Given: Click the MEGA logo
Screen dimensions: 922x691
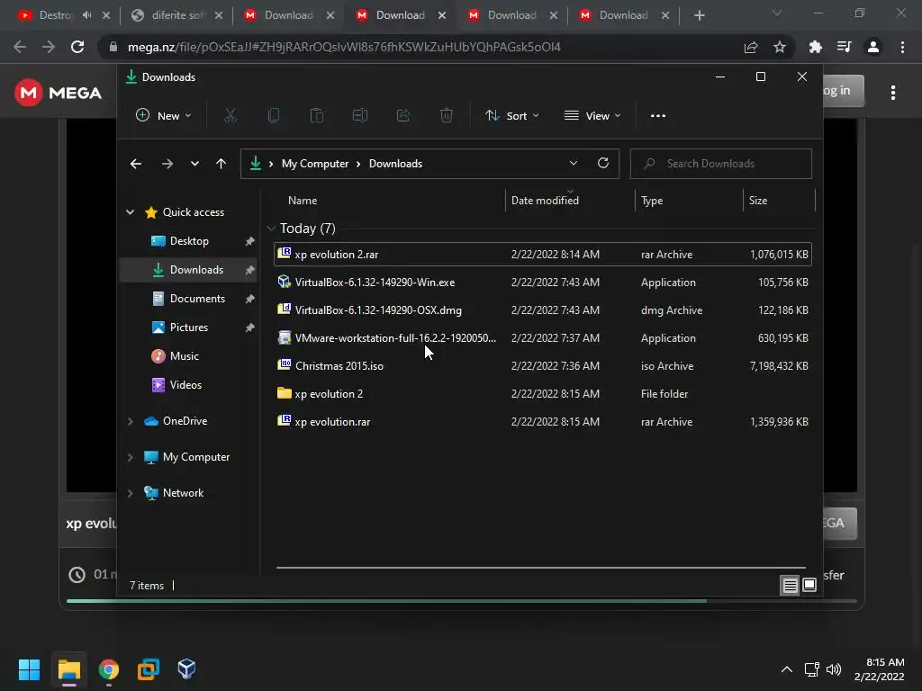Looking at the screenshot, I should click(x=59, y=93).
